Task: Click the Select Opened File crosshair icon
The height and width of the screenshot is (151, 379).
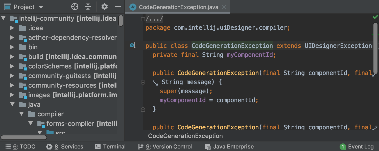Action: (75, 7)
